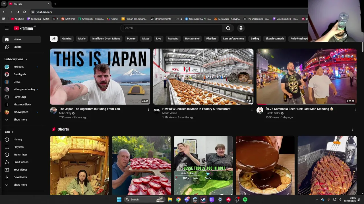Select the Music filter chip
Screen dimensions: 364x204
click(82, 39)
